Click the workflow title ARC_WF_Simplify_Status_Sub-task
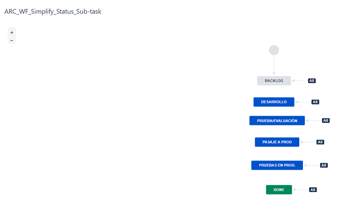The height and width of the screenshot is (211, 337). [x=53, y=11]
